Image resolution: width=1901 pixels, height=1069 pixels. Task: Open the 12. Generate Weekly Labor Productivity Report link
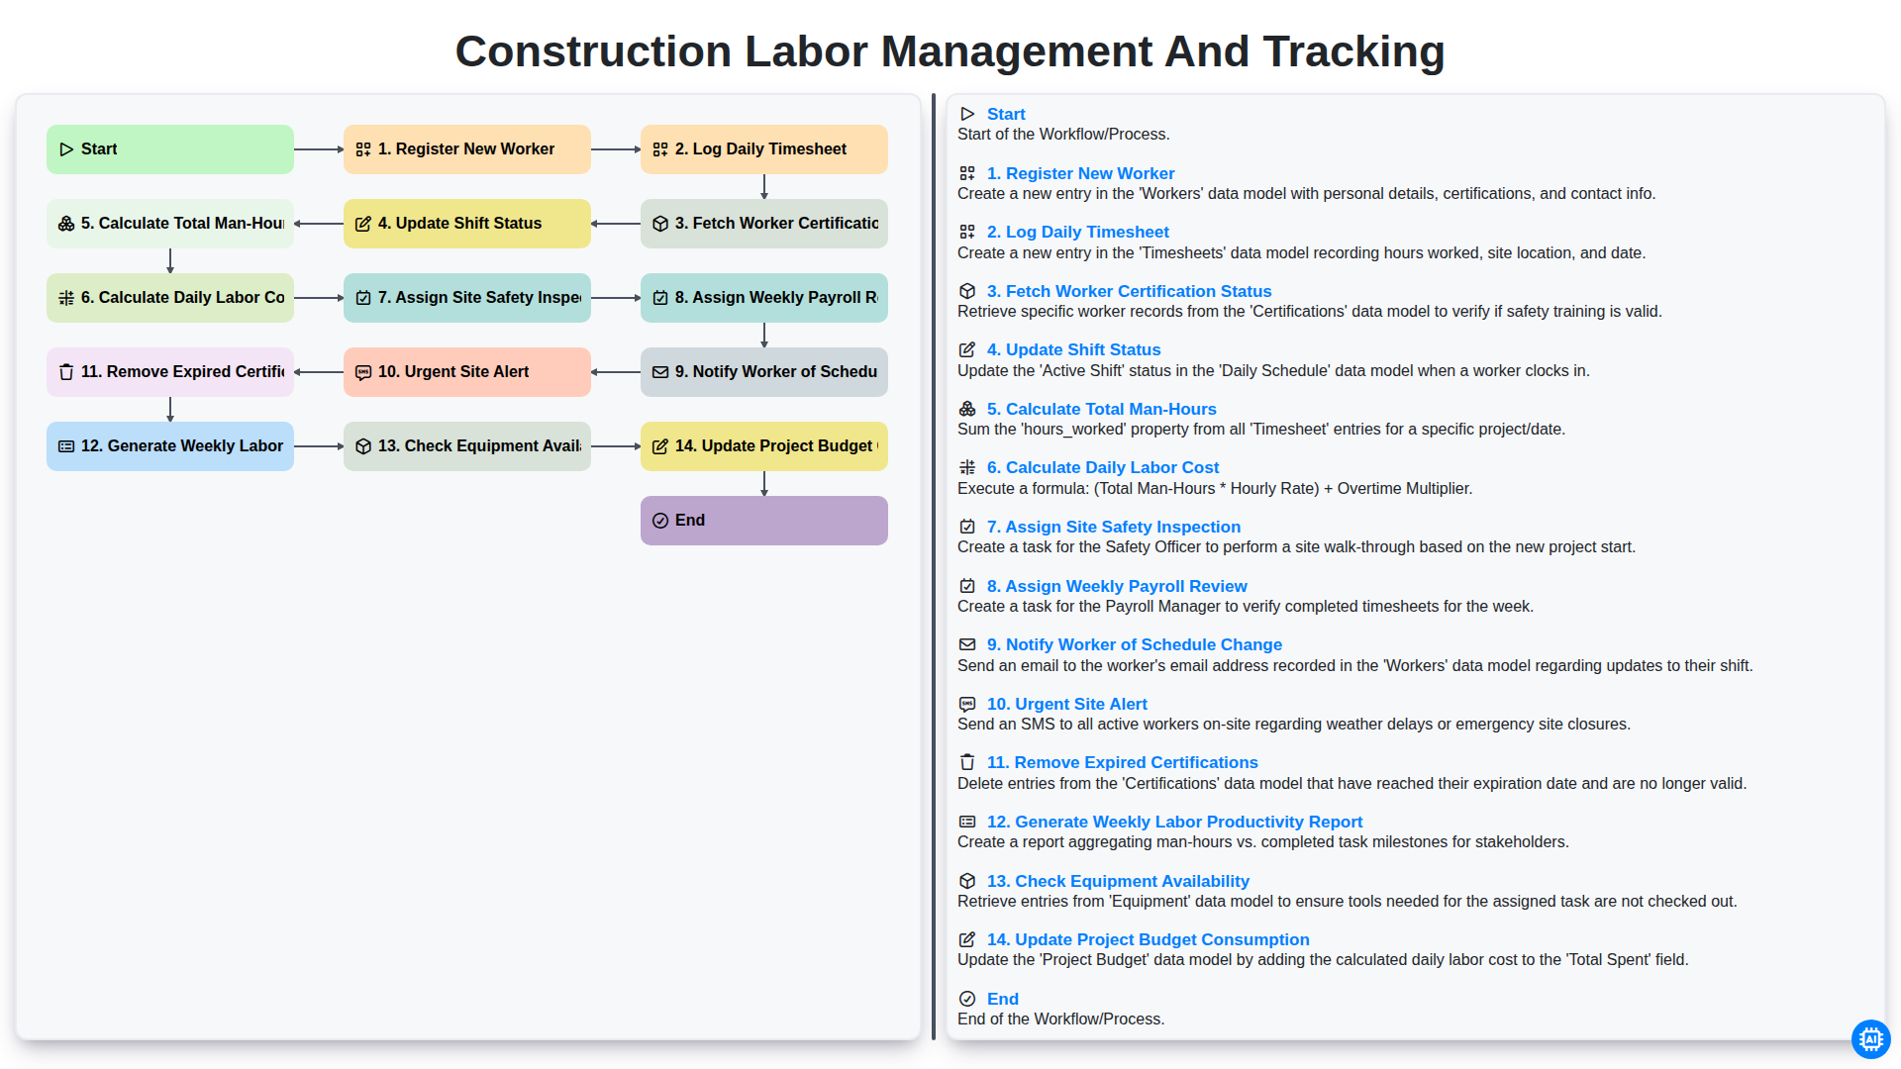point(1174,822)
